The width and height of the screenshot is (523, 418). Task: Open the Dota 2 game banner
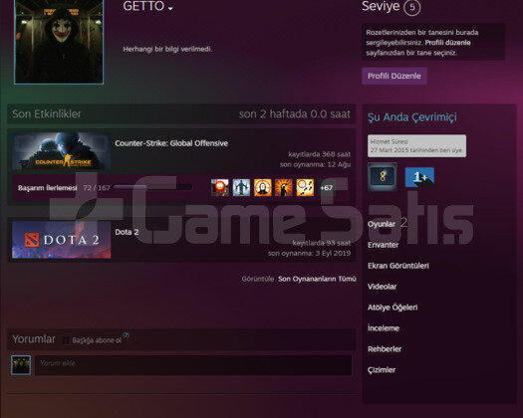[62, 239]
